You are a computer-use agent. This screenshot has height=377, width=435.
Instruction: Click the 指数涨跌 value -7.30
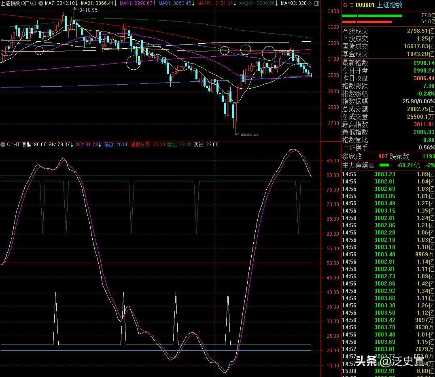click(x=428, y=86)
